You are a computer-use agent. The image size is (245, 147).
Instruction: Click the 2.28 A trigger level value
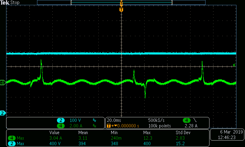coord(191,126)
